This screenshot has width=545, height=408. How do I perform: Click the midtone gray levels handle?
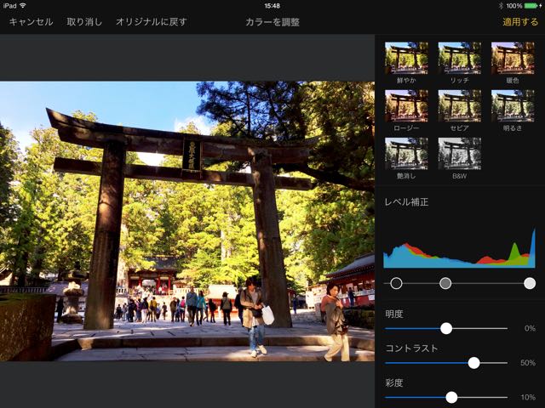coord(445,283)
